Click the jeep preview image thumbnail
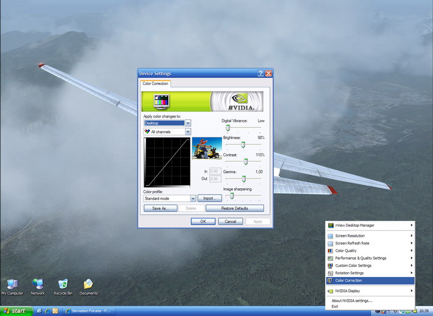433x316 pixels. pos(207,148)
